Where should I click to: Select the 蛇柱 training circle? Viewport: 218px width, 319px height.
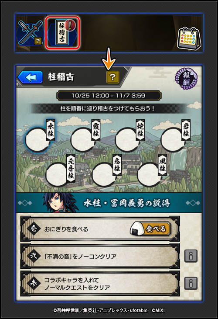tap(127, 140)
